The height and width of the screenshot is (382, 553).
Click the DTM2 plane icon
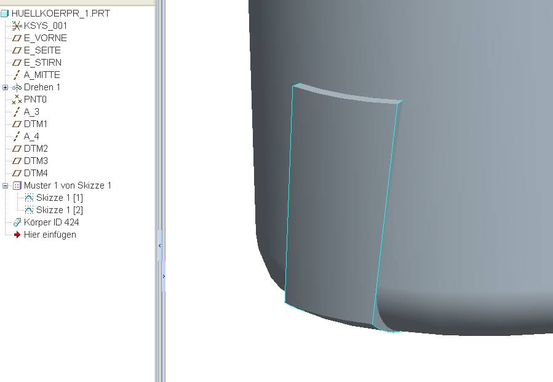(x=17, y=149)
